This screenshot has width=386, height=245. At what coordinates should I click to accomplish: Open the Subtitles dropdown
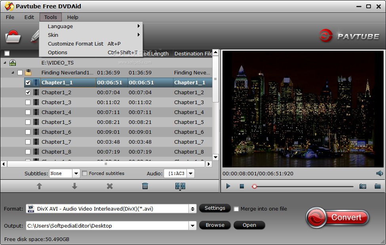click(76, 173)
